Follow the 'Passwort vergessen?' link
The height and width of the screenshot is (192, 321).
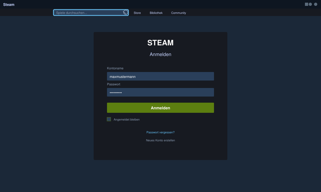coord(160,132)
